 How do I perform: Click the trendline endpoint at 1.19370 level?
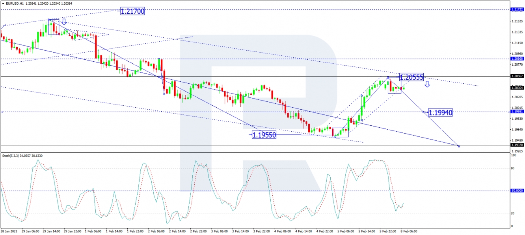pos(459,146)
